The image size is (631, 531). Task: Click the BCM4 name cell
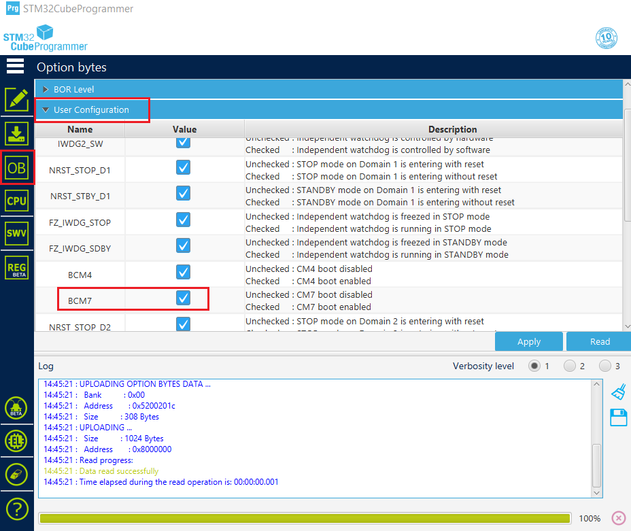pos(80,275)
